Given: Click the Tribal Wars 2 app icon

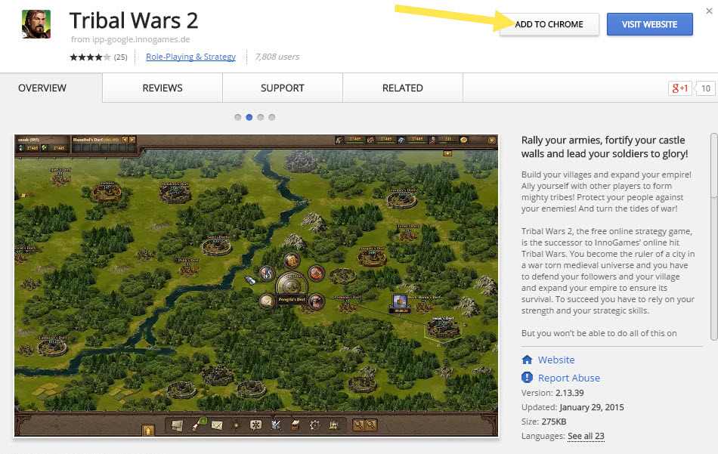Looking at the screenshot, I should click(x=36, y=24).
